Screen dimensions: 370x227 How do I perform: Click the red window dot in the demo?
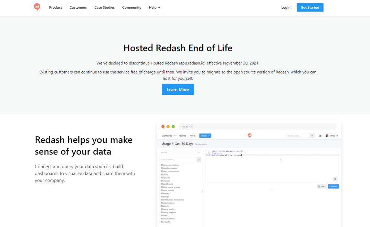(x=163, y=126)
